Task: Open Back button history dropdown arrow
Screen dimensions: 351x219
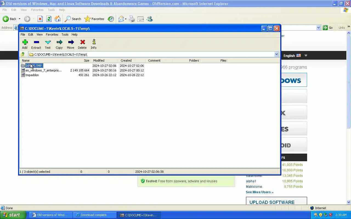Action: coord(19,19)
